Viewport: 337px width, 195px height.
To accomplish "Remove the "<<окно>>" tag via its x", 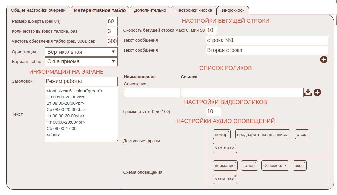I will click(235, 176).
